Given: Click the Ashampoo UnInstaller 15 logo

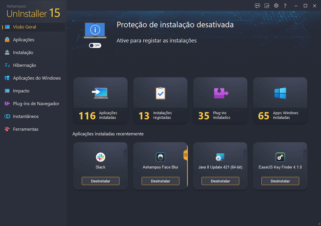Looking at the screenshot, I should 33,11.
